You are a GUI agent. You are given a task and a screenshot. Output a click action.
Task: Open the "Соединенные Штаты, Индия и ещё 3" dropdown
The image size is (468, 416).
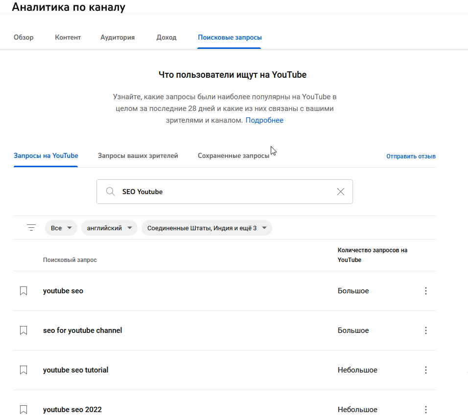coord(207,227)
